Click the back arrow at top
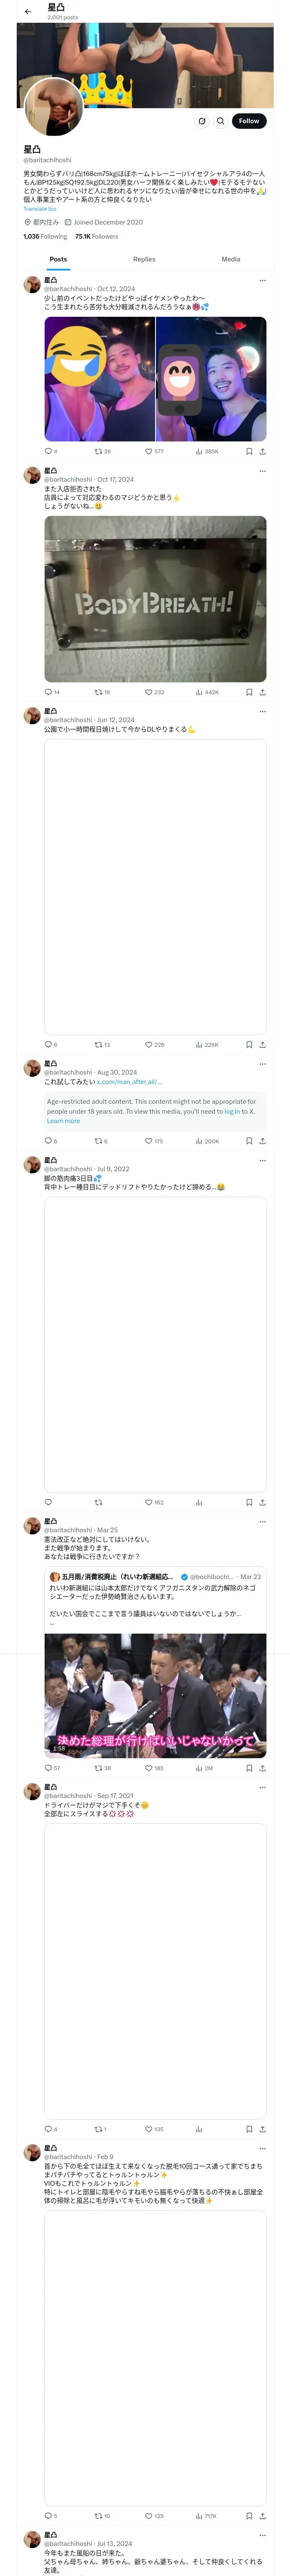Screen dimensions: 290x2576 click(28, 12)
